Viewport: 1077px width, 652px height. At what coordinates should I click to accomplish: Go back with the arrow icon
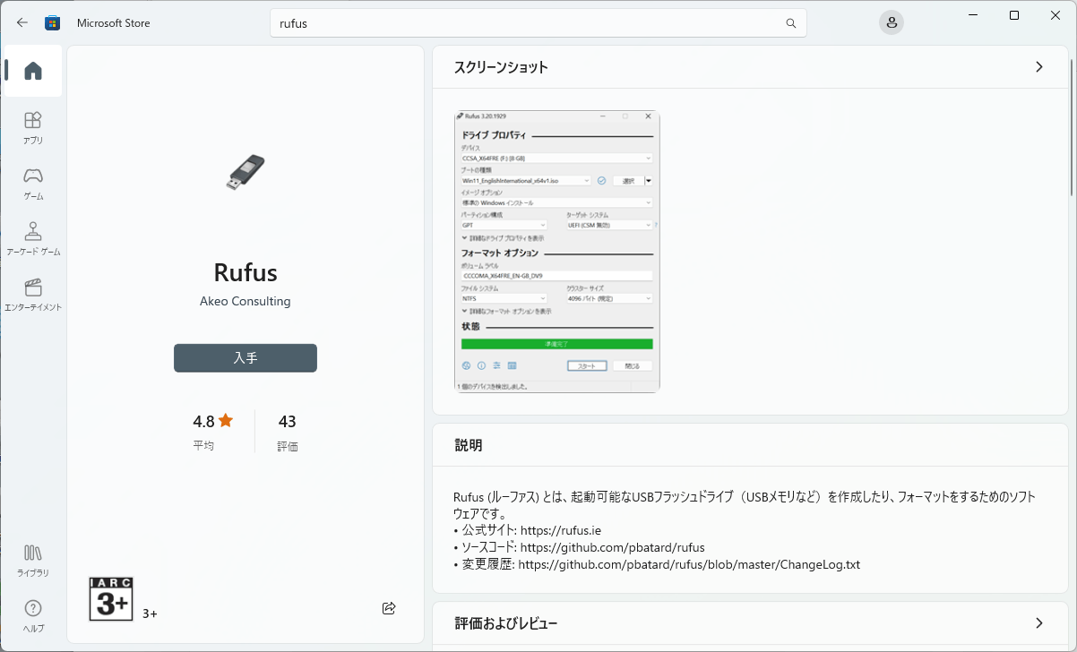22,22
